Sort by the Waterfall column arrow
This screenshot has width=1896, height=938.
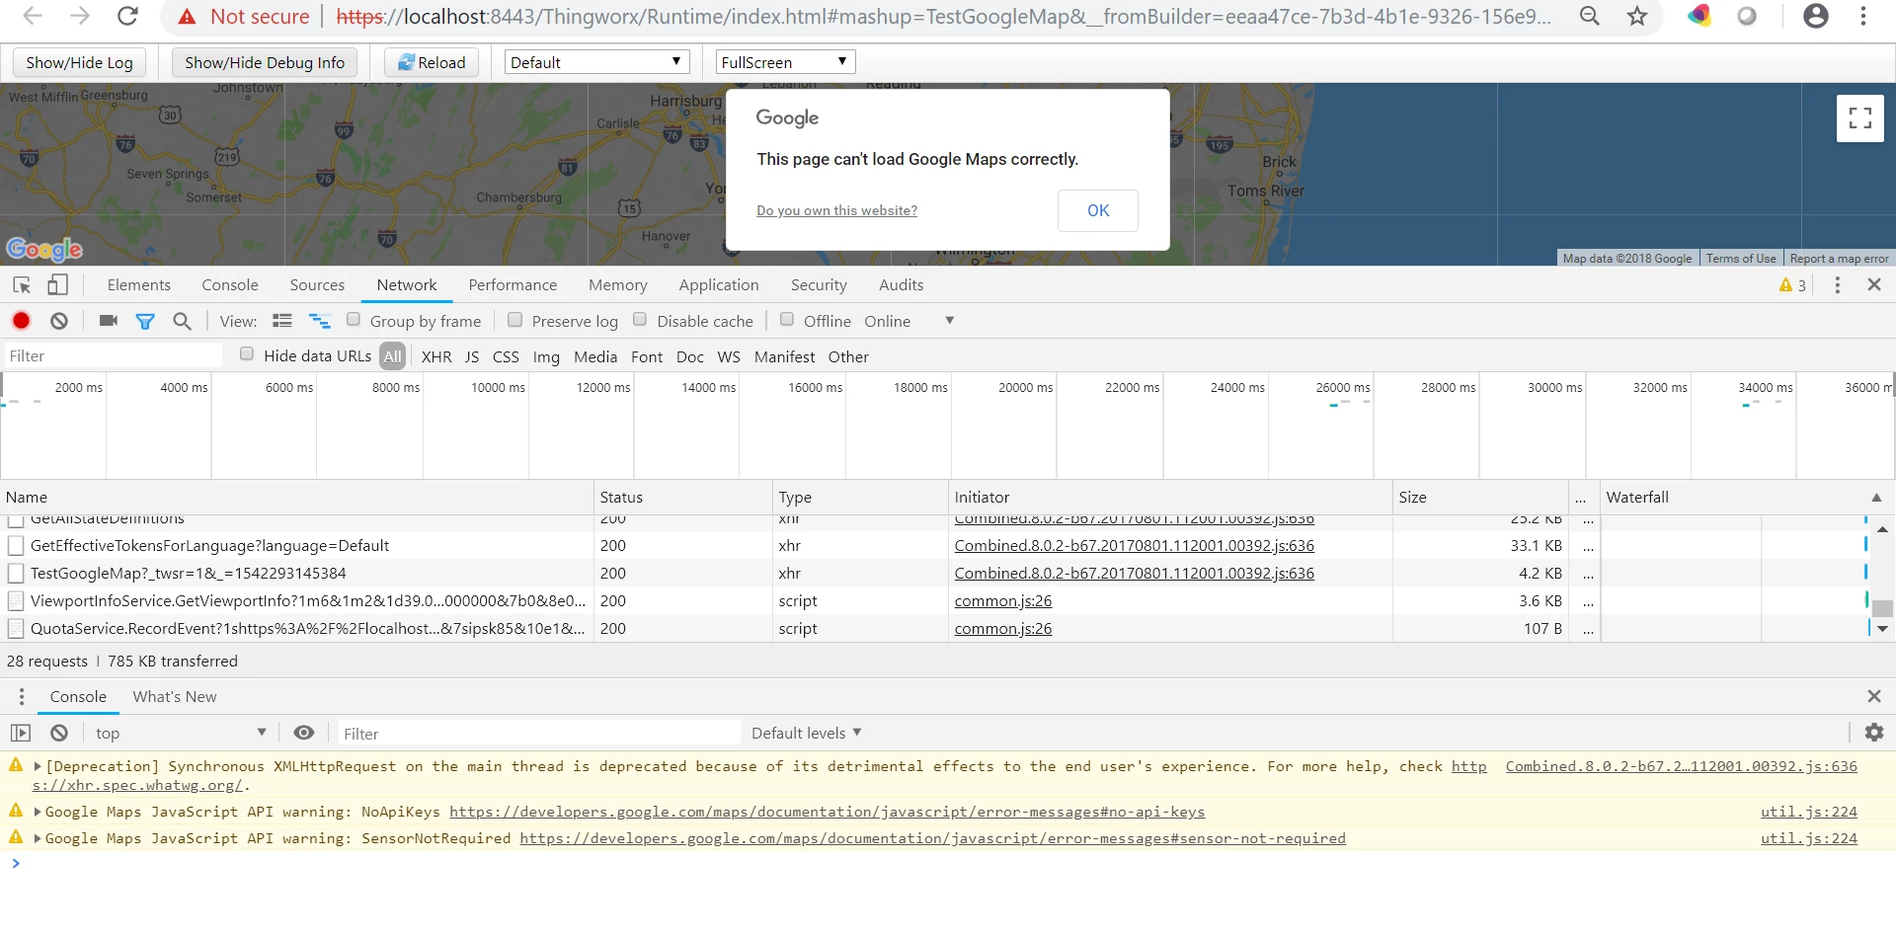point(1876,498)
